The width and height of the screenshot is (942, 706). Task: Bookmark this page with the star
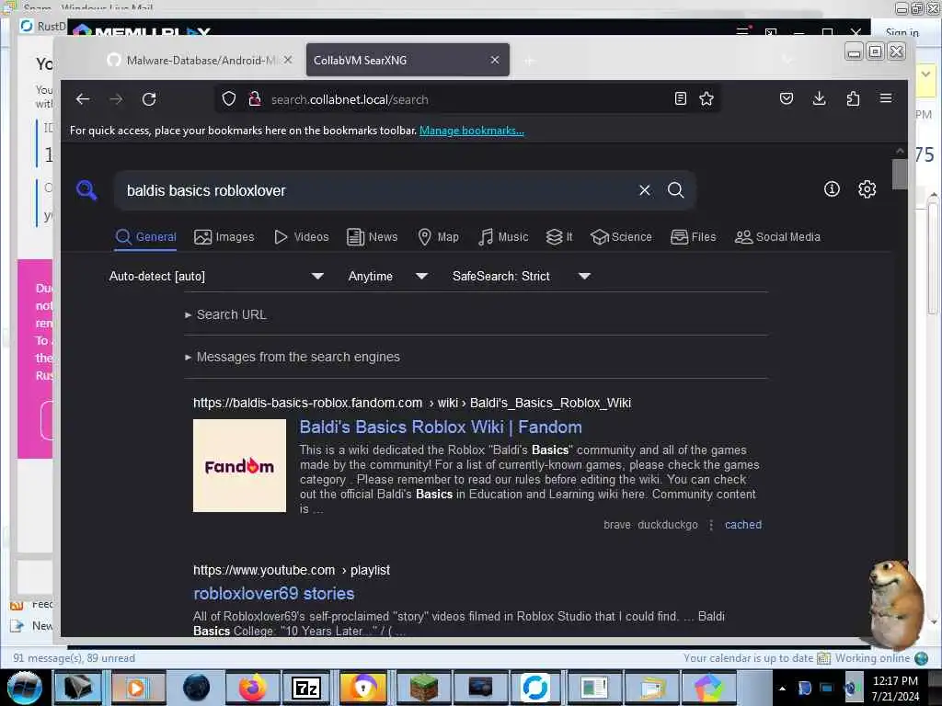click(706, 98)
